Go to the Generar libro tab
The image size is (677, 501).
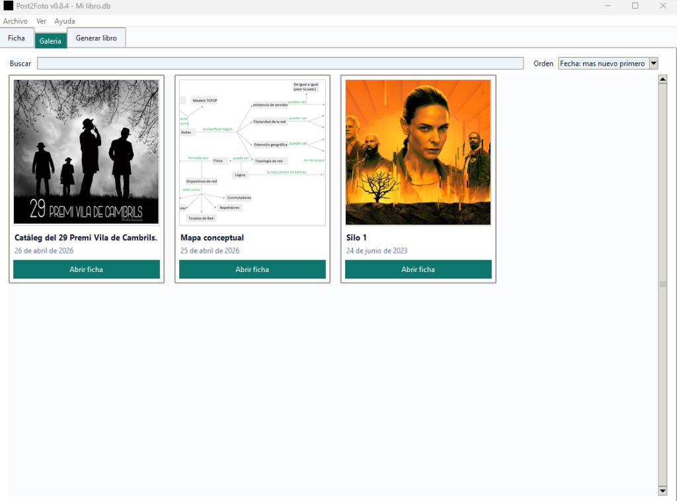pos(97,38)
